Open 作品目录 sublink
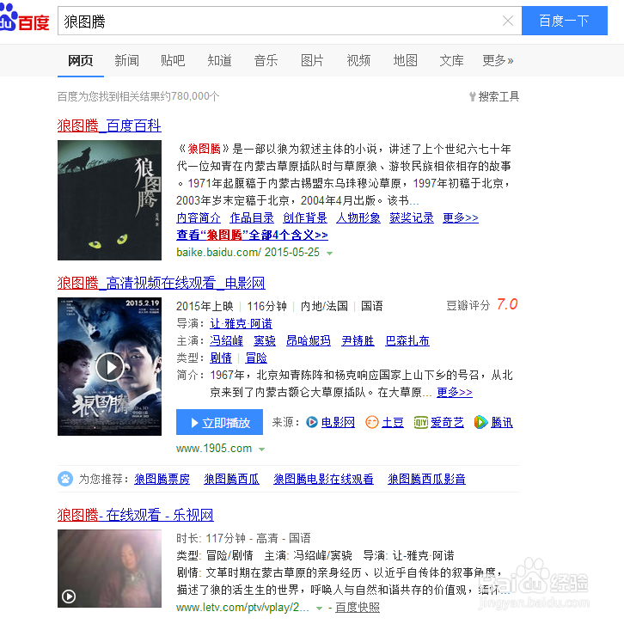 tap(252, 217)
